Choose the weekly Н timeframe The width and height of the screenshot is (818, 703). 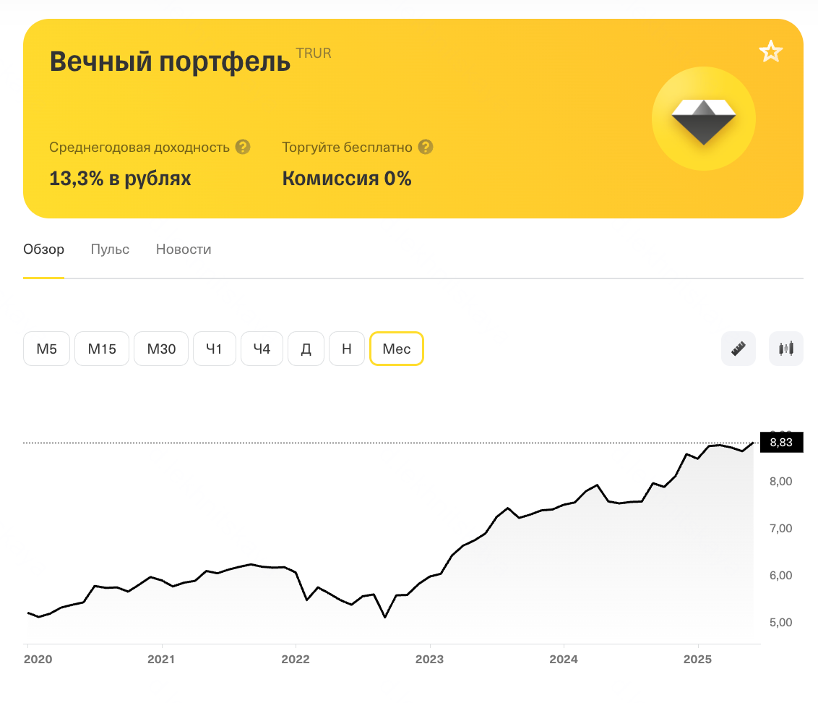tap(347, 349)
